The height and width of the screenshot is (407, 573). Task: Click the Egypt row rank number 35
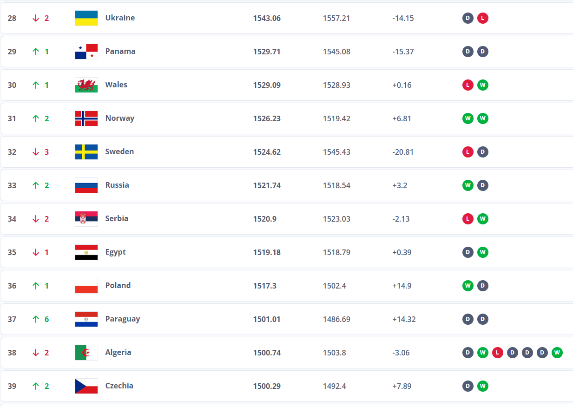(x=12, y=252)
